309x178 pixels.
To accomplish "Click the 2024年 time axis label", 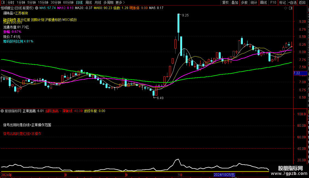I will (x=7, y=175).
